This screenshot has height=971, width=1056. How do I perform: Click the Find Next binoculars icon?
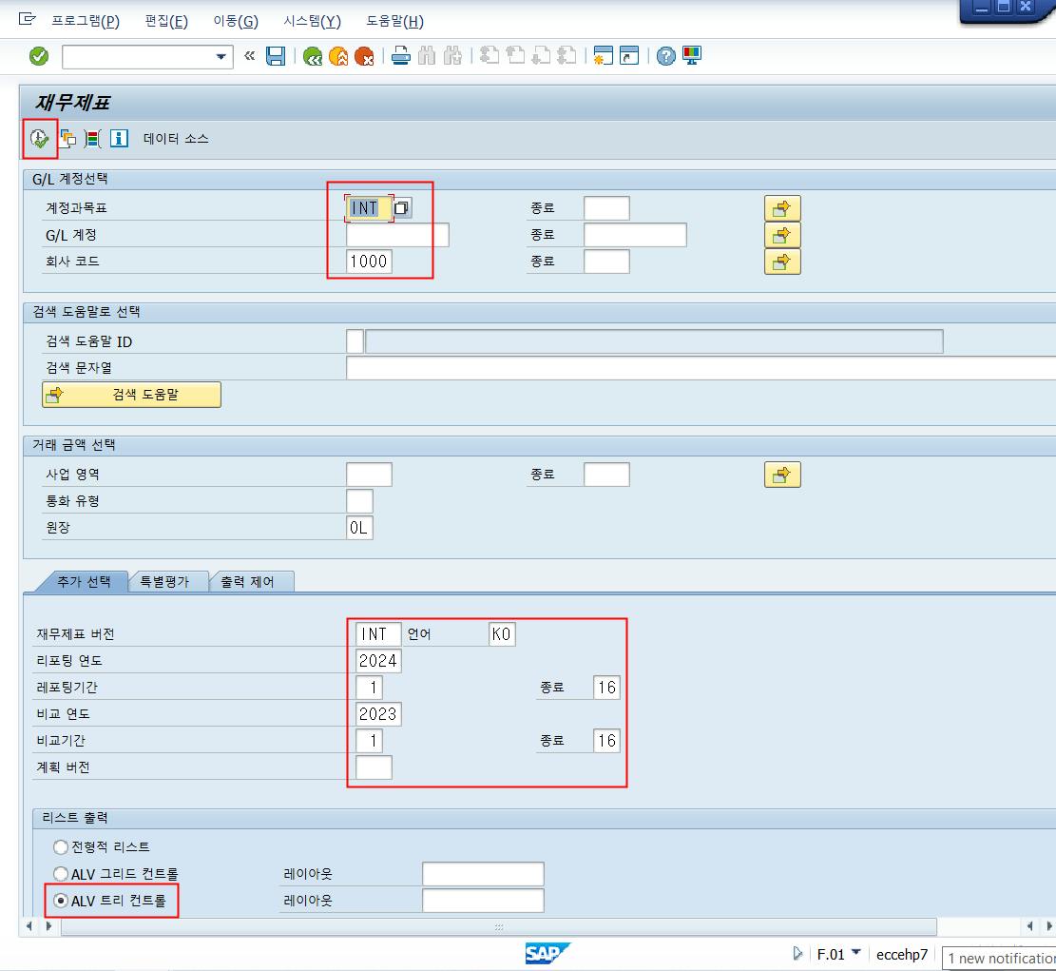[x=452, y=56]
